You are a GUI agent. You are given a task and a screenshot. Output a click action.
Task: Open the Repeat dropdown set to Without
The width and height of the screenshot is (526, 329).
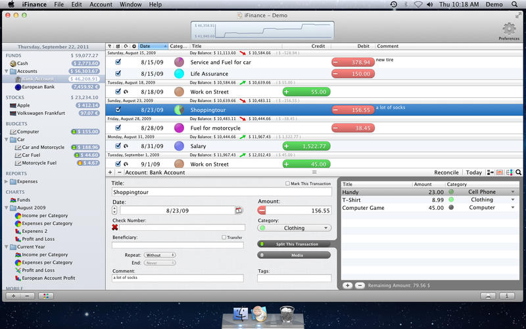point(160,255)
